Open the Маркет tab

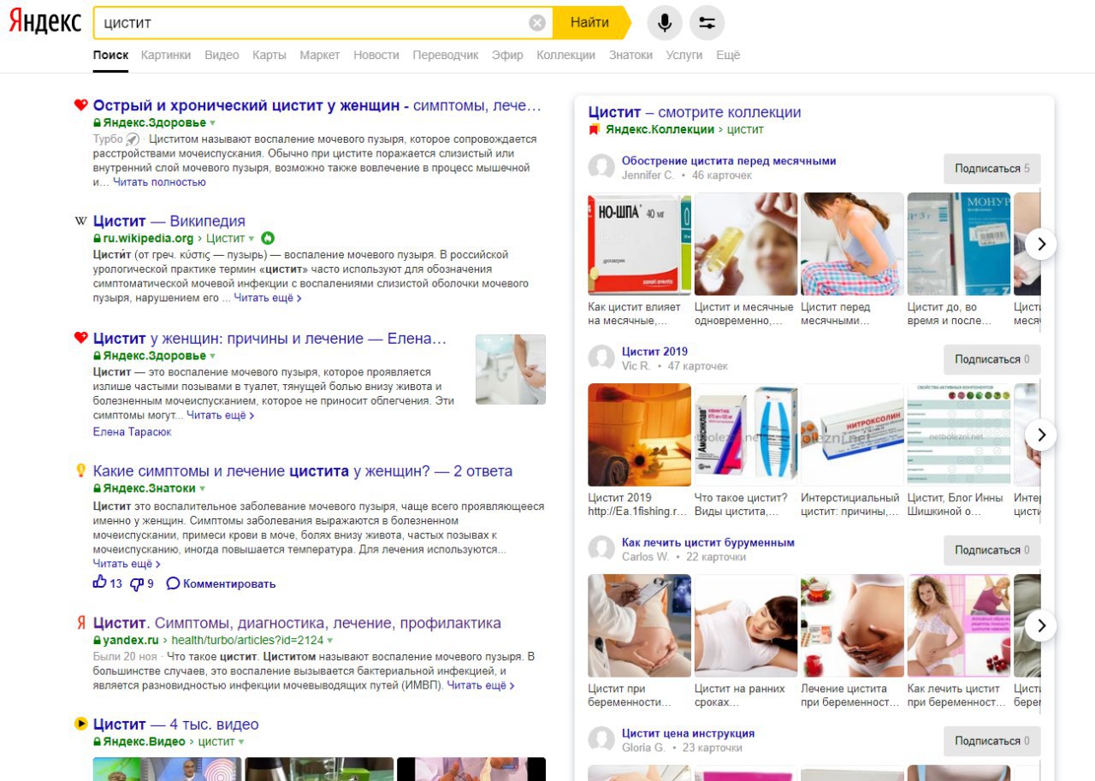(320, 55)
